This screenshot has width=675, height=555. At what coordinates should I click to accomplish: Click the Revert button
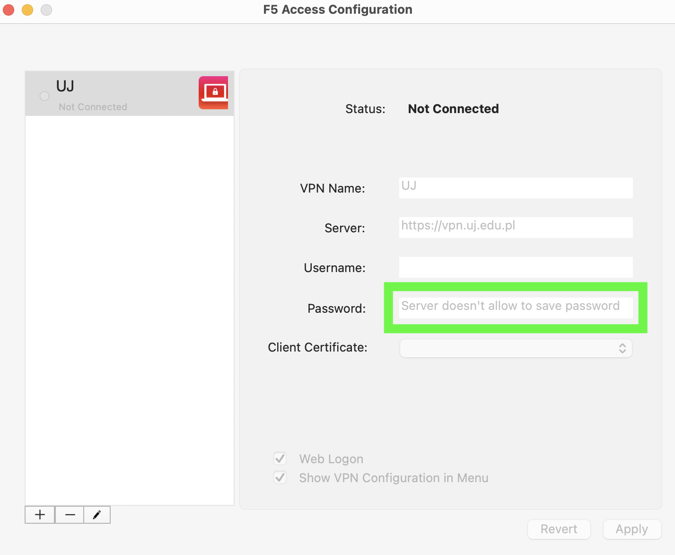[559, 529]
